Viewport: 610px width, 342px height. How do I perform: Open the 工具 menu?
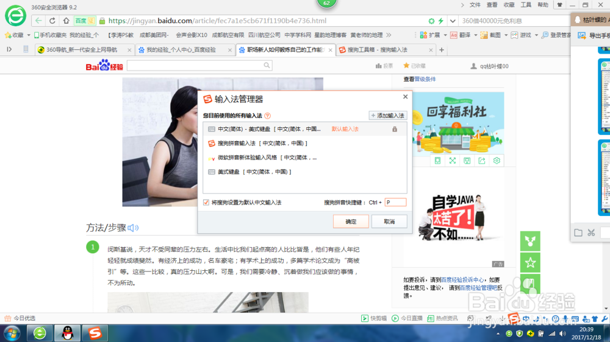[526, 5]
